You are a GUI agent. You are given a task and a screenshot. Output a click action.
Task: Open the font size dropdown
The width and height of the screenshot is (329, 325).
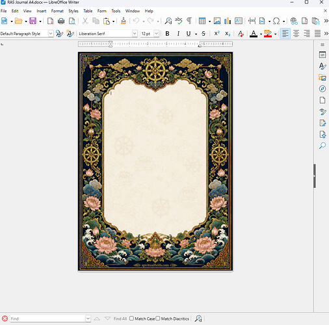coord(156,34)
